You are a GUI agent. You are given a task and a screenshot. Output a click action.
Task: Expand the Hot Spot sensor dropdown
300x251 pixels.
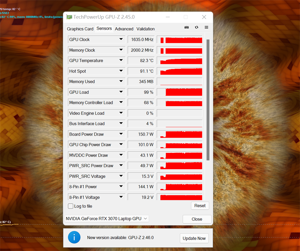click(x=121, y=71)
